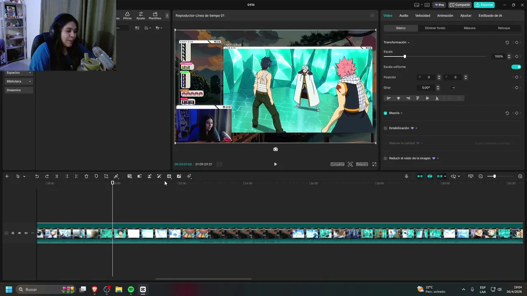The width and height of the screenshot is (527, 296).
Task: Click the redo arrow in timeline toolbar
Action: [x=47, y=176]
